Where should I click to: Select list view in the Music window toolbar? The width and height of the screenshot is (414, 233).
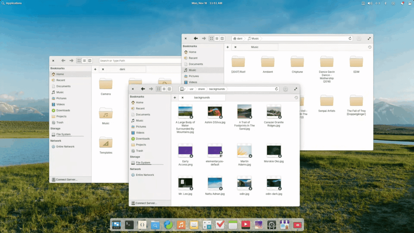tap(216, 38)
